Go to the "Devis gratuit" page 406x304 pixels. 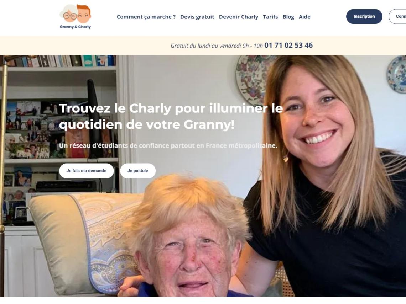pyautogui.click(x=197, y=17)
